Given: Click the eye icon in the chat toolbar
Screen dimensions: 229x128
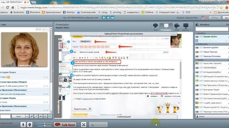Looking at the screenshot, I should [40, 116].
